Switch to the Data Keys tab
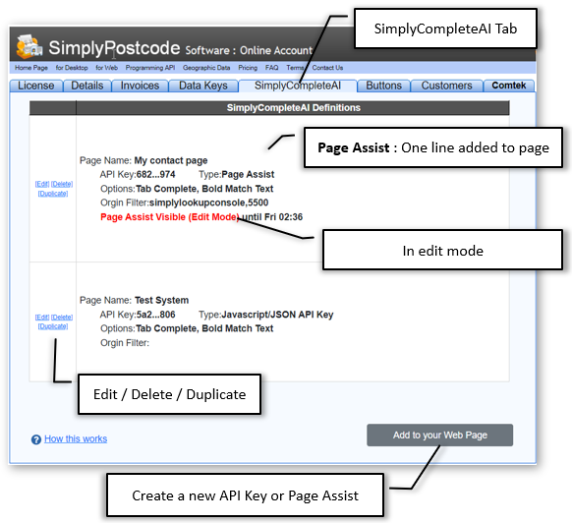The height and width of the screenshot is (523, 572). click(203, 86)
